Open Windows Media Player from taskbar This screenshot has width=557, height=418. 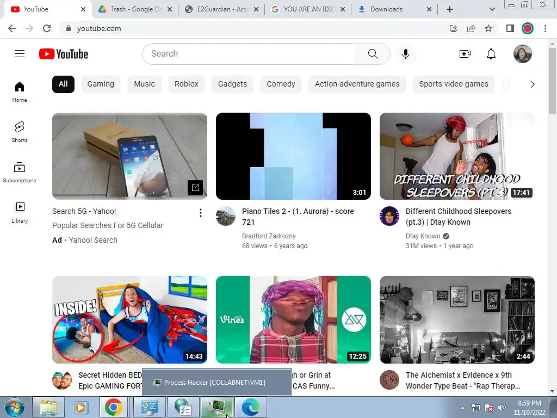81,407
